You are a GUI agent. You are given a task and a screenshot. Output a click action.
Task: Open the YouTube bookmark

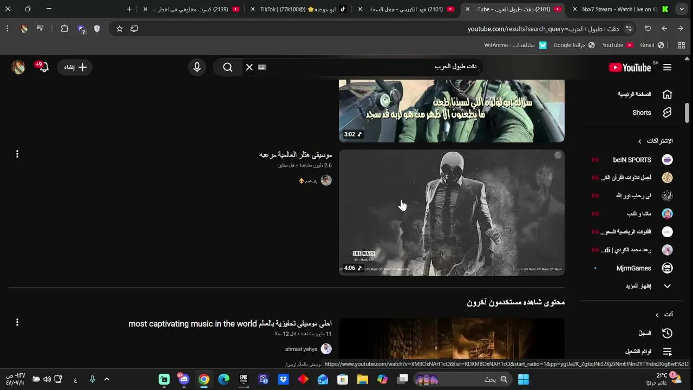(618, 45)
